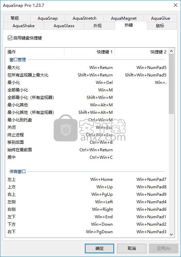
Task: Click the Win+PgDown shortcut cell
Action: pos(99,232)
